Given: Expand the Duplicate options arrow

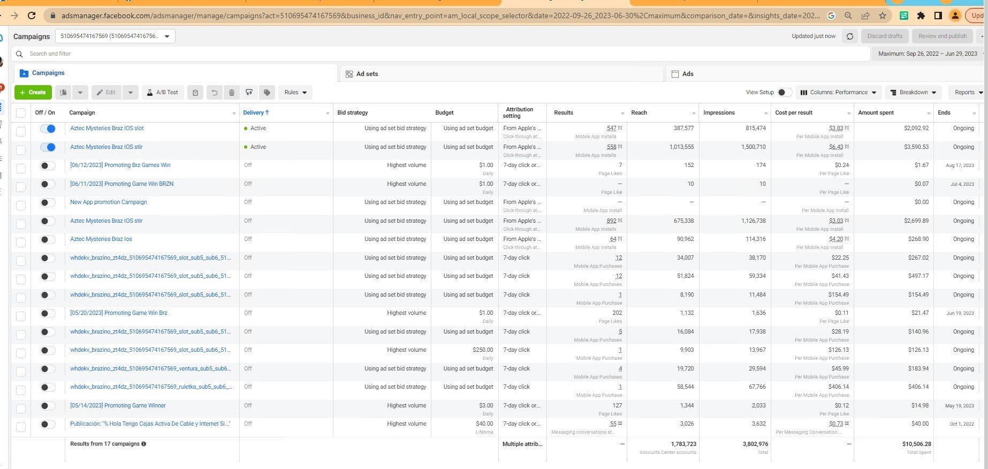Looking at the screenshot, I should pyautogui.click(x=80, y=93).
